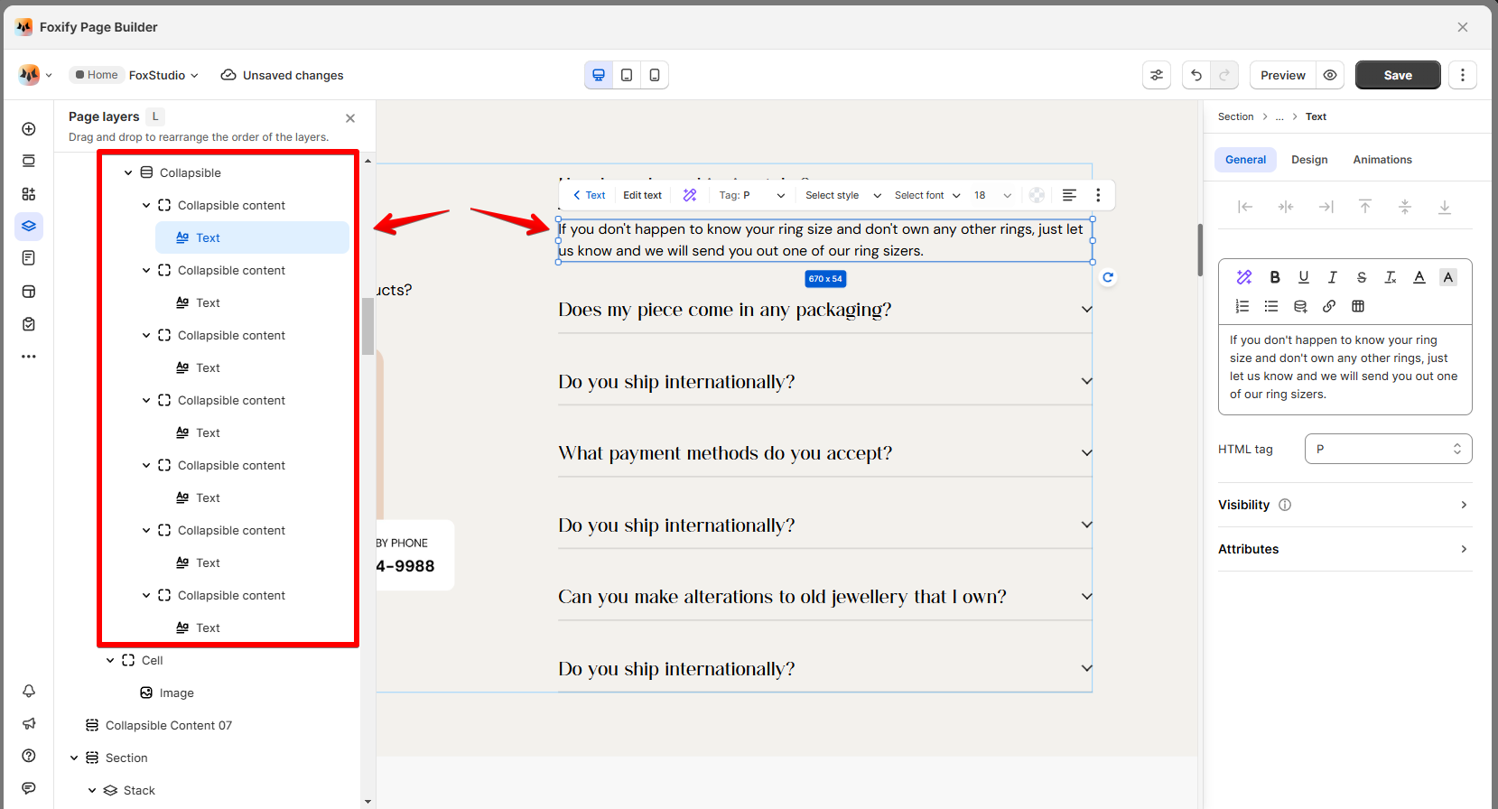Viewport: 1498px width, 809px height.
Task: Click inside the rich text editing area
Action: (x=1344, y=368)
